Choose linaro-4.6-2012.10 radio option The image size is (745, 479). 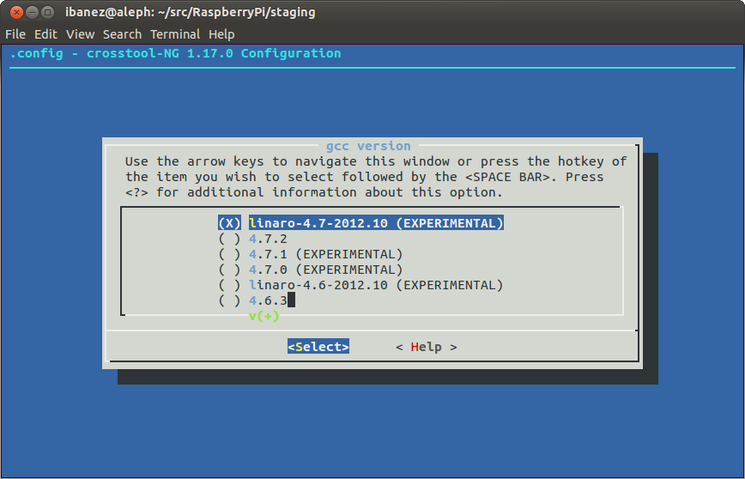pos(360,285)
